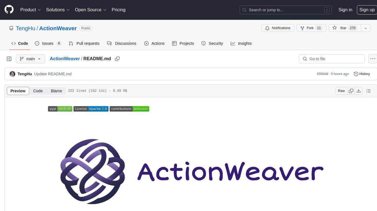Copy raw file contents

pyautogui.click(x=351, y=91)
